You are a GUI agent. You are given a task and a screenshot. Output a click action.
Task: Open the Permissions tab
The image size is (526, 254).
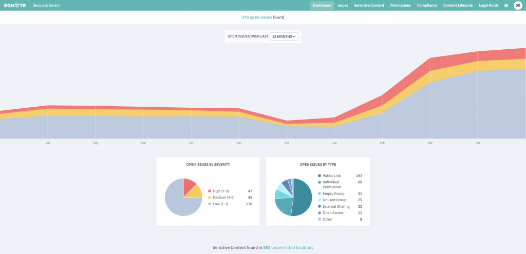(x=401, y=5)
